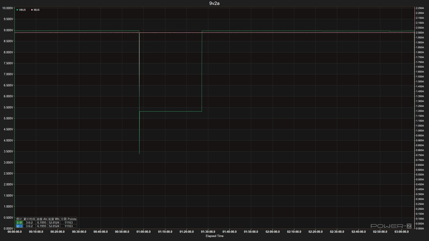Click the 10.000V voltage axis label
Viewport: 429px width, 241px height.
[x=8, y=8]
